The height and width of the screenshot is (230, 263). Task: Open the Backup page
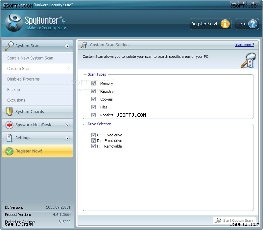[37, 89]
